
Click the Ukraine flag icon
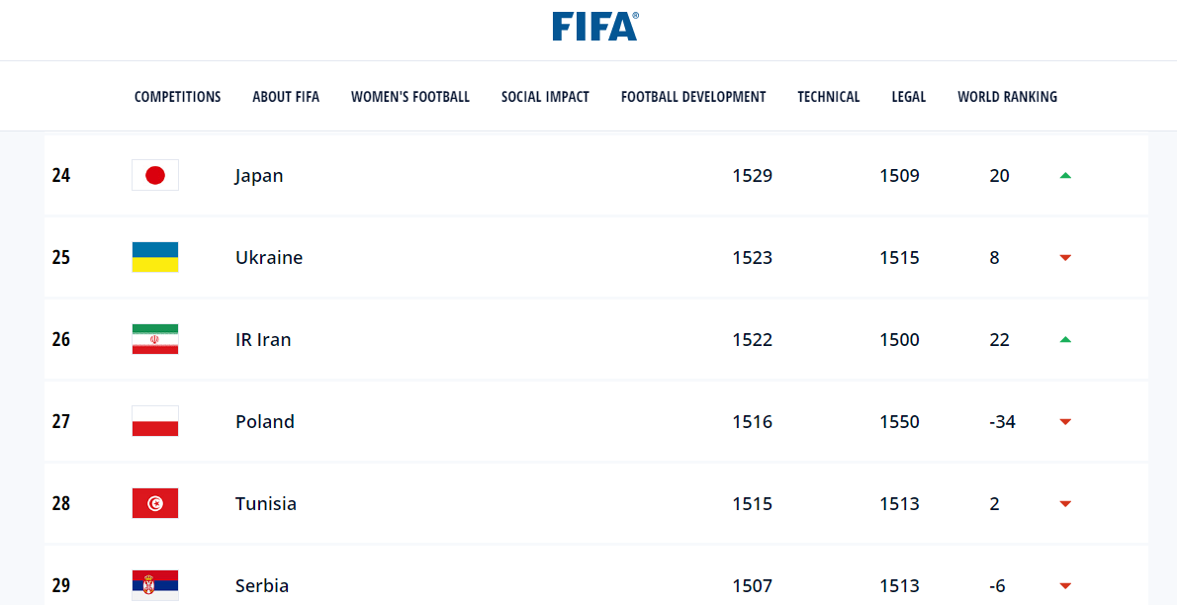click(x=155, y=258)
